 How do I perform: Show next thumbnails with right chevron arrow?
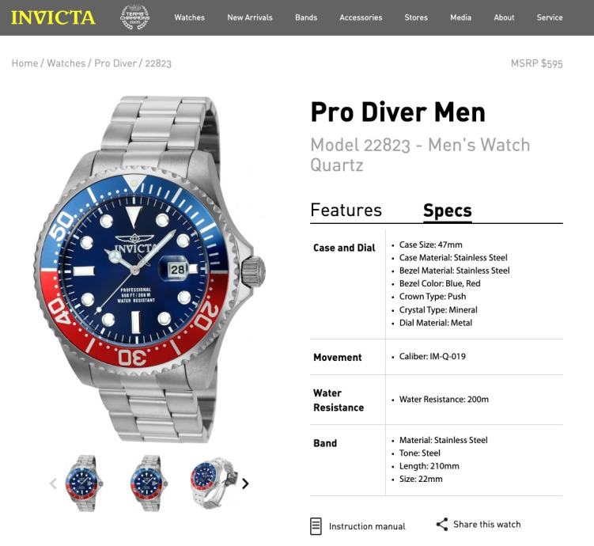pos(245,483)
